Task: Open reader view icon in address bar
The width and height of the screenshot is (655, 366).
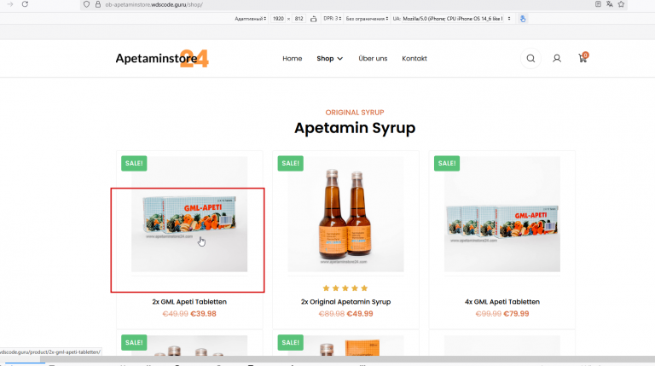Action: click(598, 4)
